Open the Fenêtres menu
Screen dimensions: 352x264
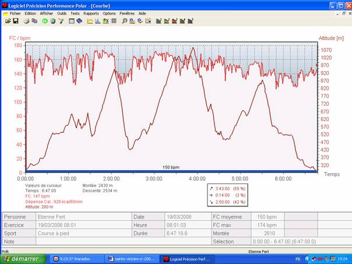[128, 13]
